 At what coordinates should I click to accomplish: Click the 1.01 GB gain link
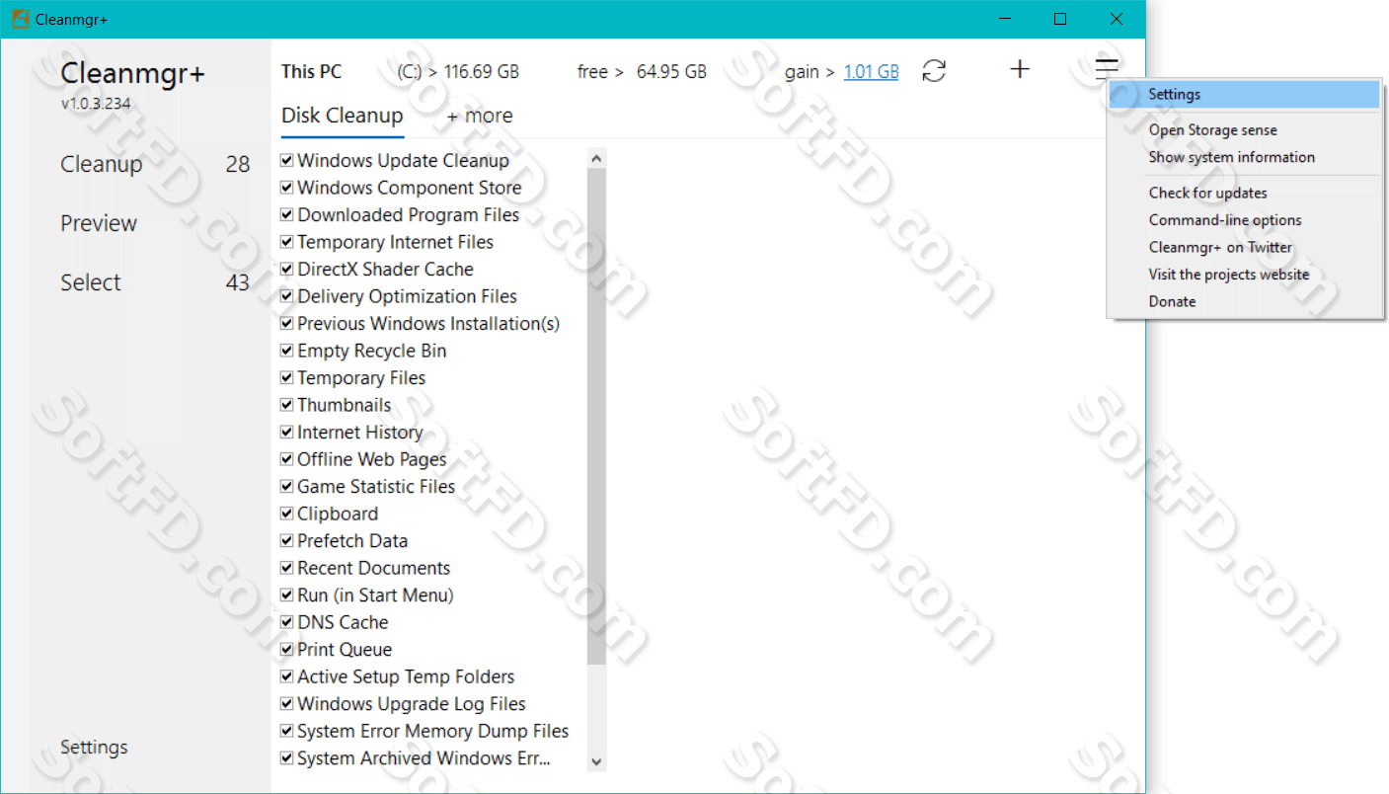pyautogui.click(x=872, y=71)
